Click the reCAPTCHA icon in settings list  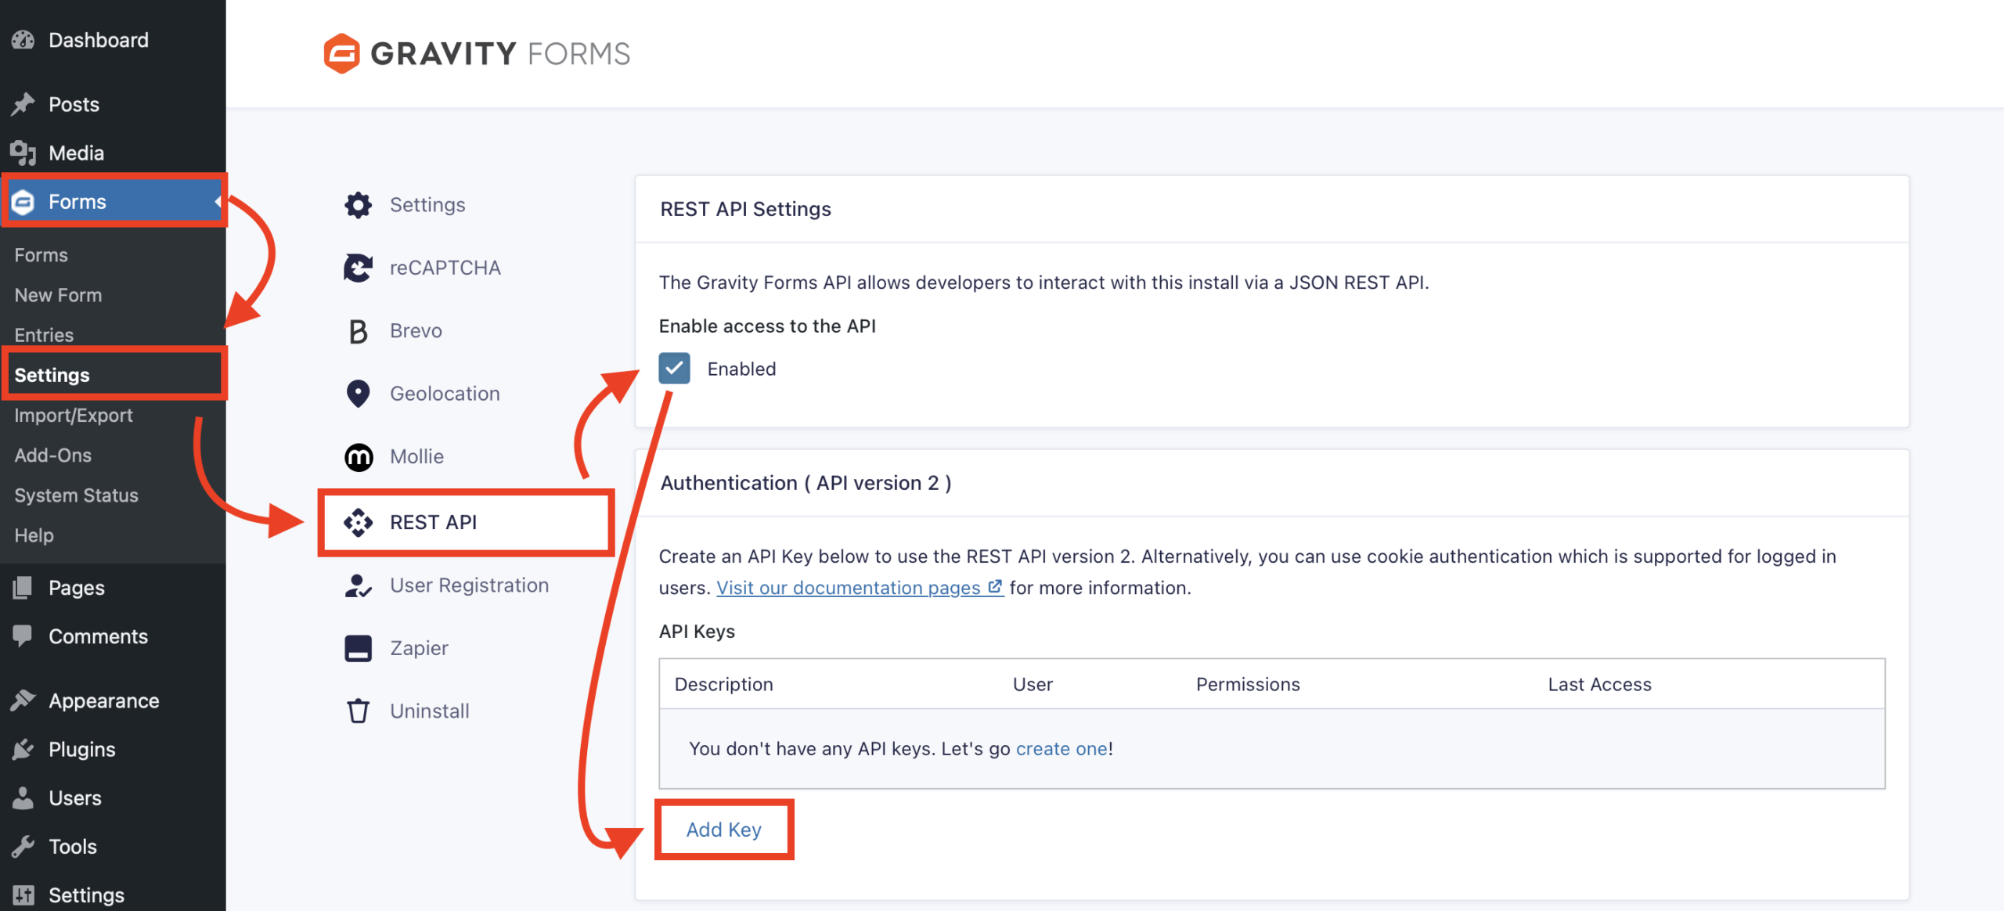pyautogui.click(x=359, y=268)
